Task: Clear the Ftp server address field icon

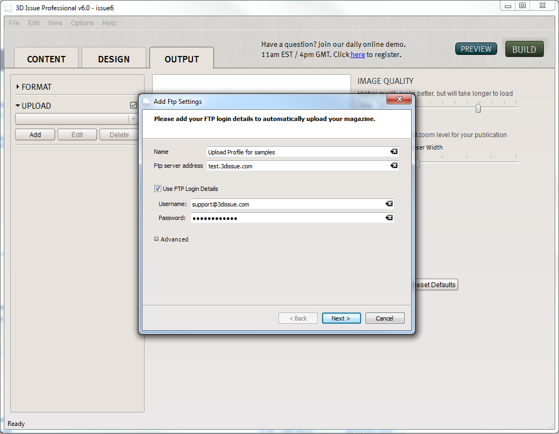Action: tap(394, 166)
